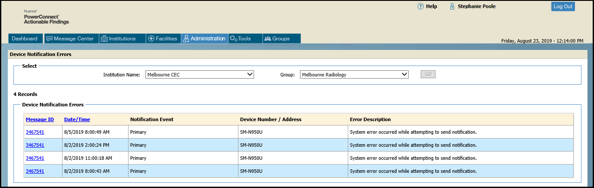Open message 3467541 dated 8/2/2019 8:00:43 AM
594x188 pixels.
point(35,171)
